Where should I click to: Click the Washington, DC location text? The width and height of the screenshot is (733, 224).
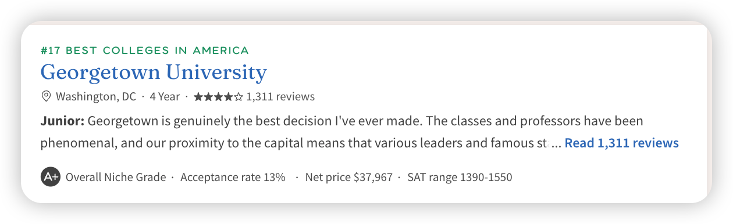tap(96, 96)
